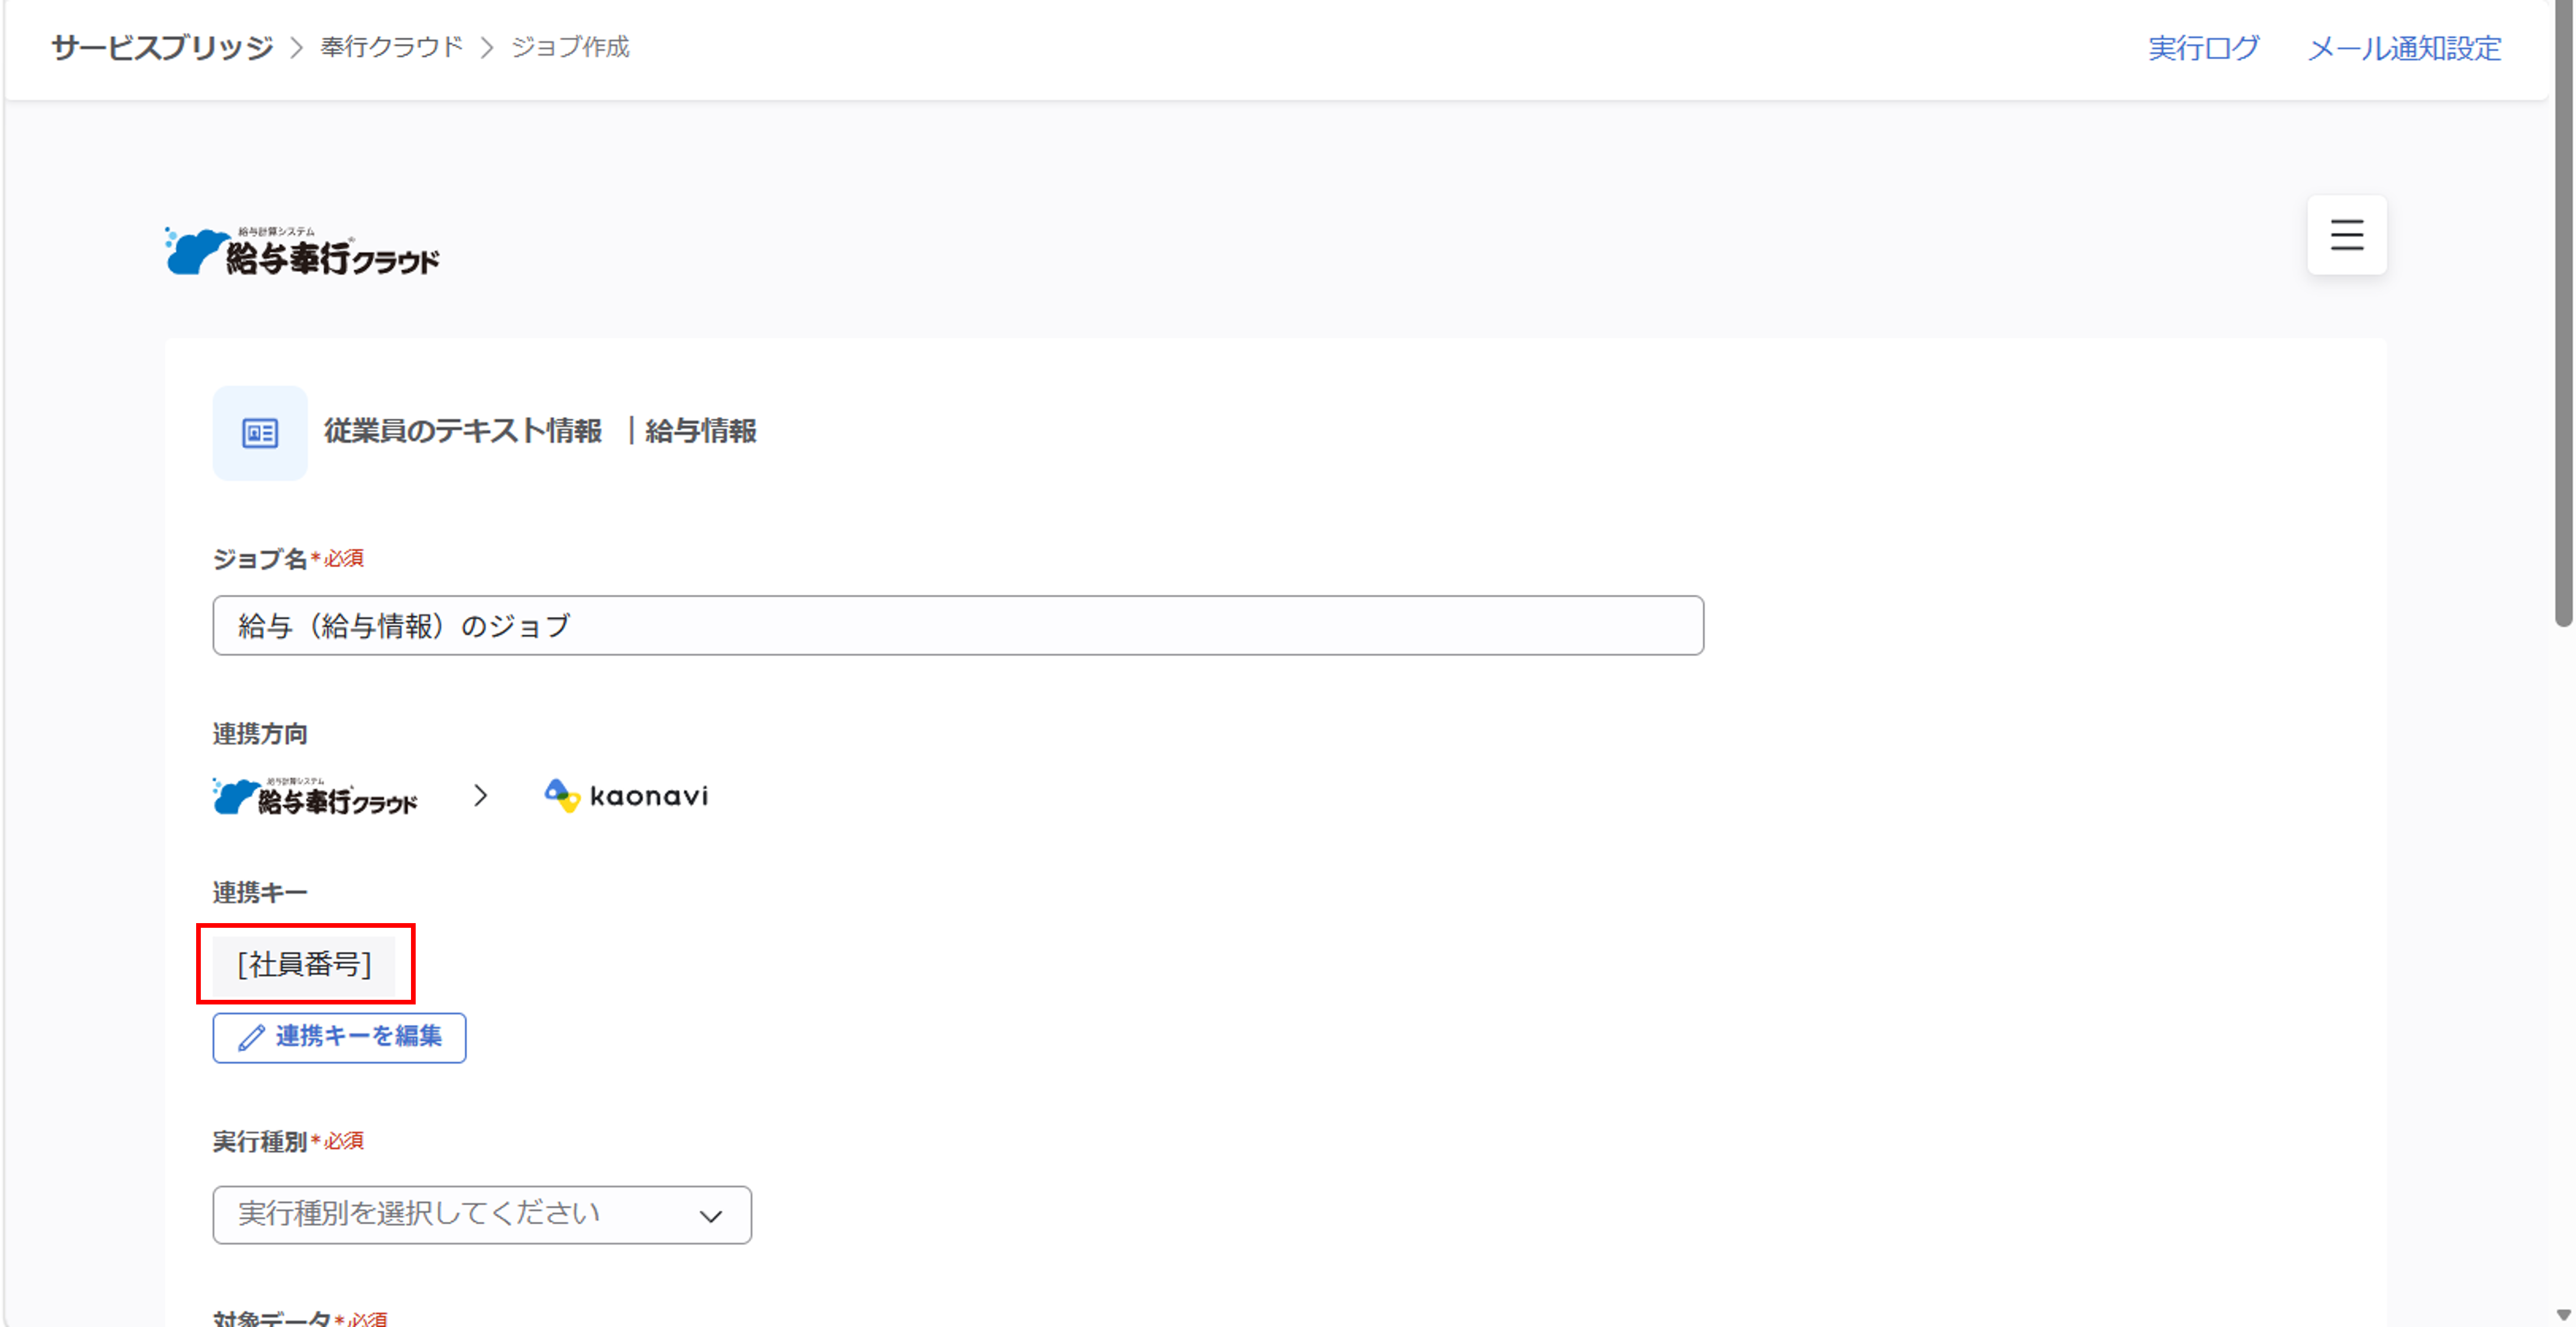Click the chevron arrow of 実行種別 select
2576x1327 pixels.
click(x=710, y=1216)
